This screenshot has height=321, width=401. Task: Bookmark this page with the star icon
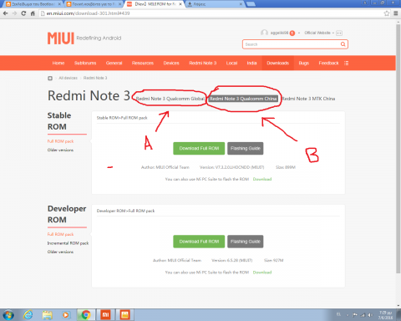click(387, 13)
